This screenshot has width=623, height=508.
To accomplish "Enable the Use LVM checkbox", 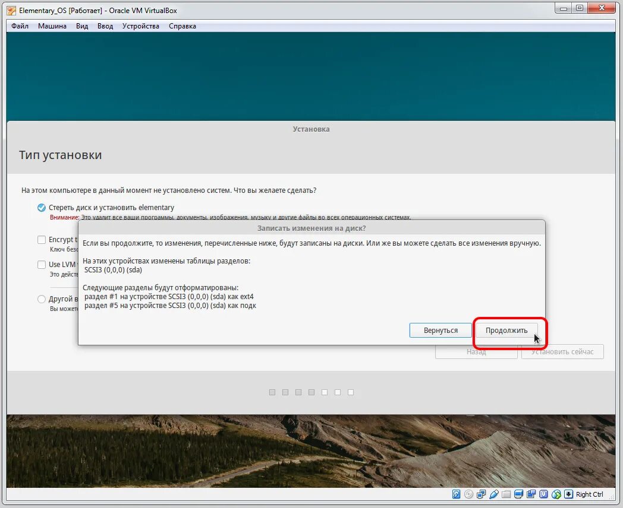I will tap(42, 265).
